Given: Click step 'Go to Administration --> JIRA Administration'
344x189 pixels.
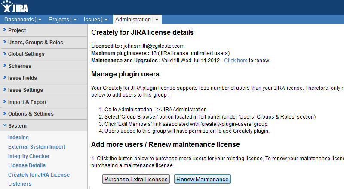Looking at the screenshot, I should click(x=156, y=110).
